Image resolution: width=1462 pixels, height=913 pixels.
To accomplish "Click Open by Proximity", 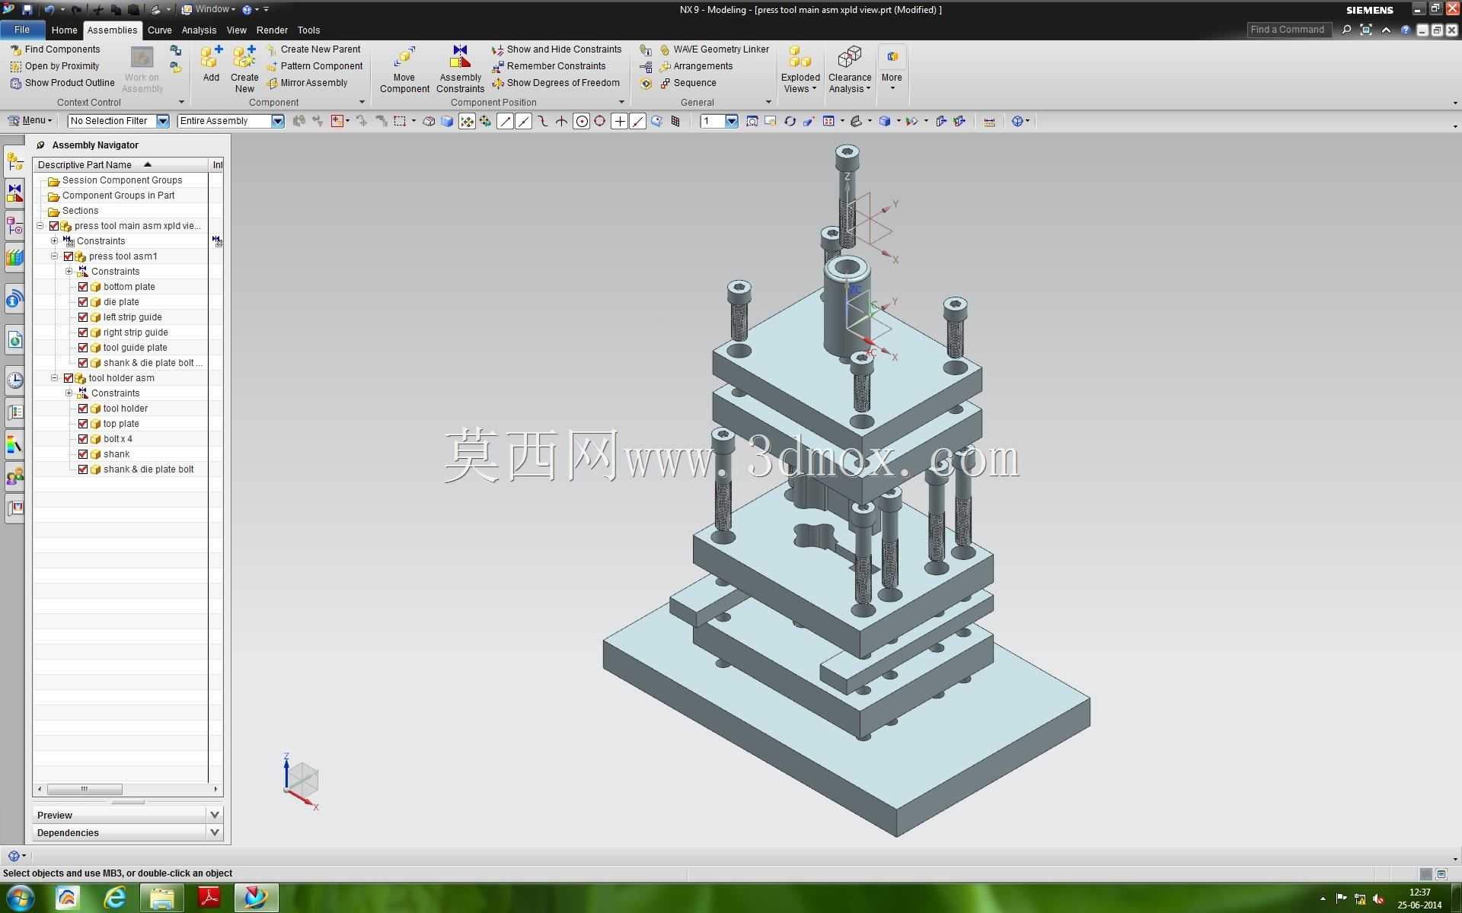I will 55,66.
